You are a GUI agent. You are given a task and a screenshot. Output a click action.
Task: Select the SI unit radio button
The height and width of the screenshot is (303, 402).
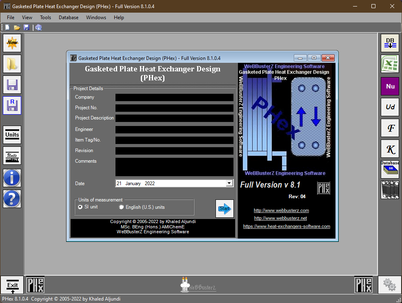click(80, 207)
